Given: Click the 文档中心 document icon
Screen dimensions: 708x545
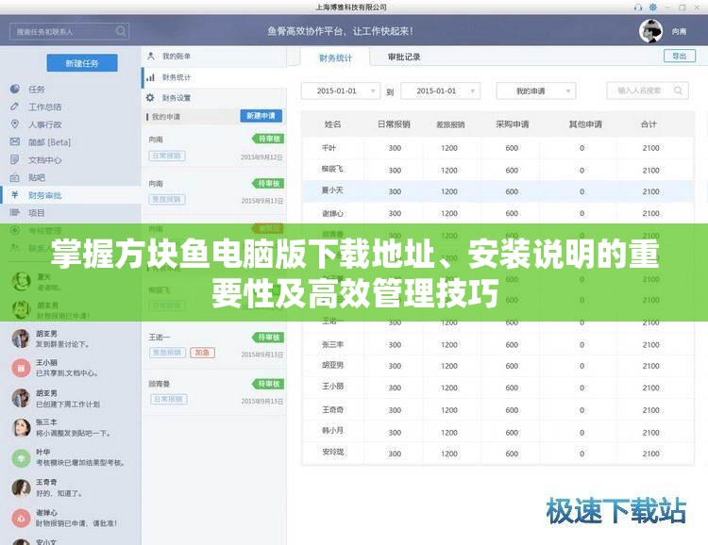Looking at the screenshot, I should coord(15,159).
